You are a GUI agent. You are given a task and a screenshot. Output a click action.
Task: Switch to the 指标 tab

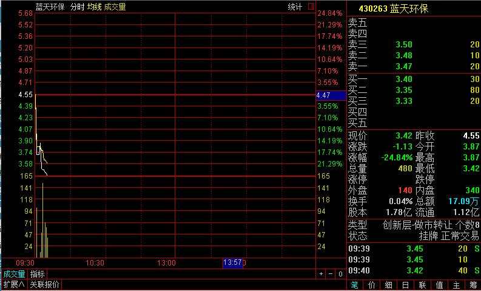tap(38, 274)
